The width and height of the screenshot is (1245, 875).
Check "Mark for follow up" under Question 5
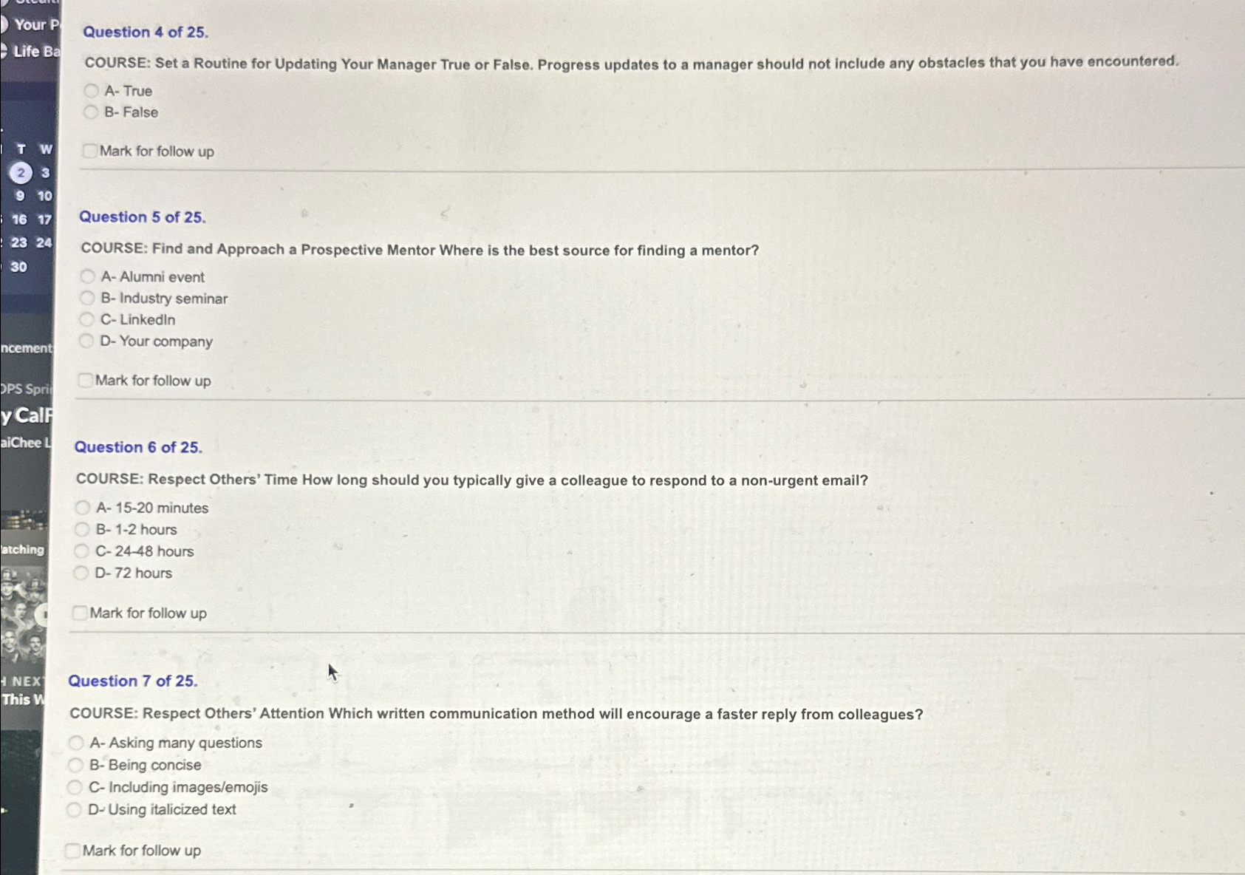pyautogui.click(x=85, y=380)
